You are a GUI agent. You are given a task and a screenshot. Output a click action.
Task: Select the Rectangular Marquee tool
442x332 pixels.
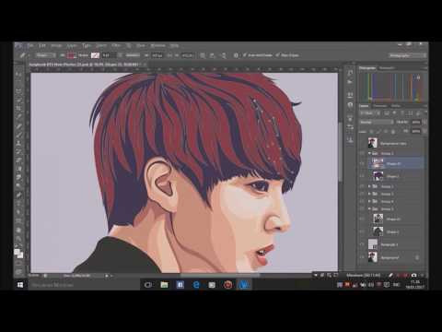click(18, 82)
